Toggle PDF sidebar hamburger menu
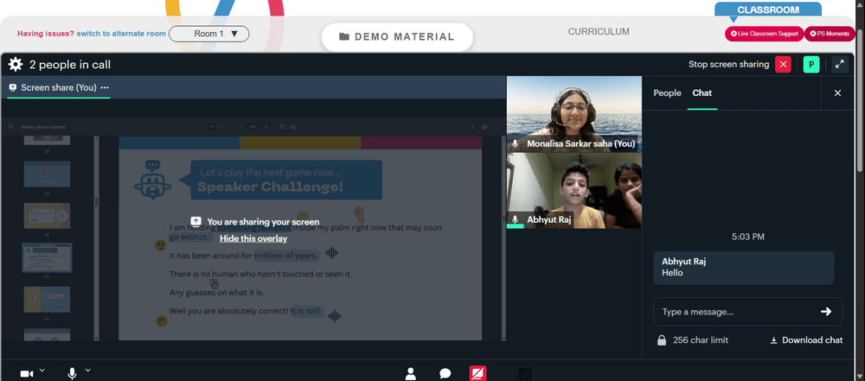This screenshot has height=381, width=865. pyautogui.click(x=10, y=127)
